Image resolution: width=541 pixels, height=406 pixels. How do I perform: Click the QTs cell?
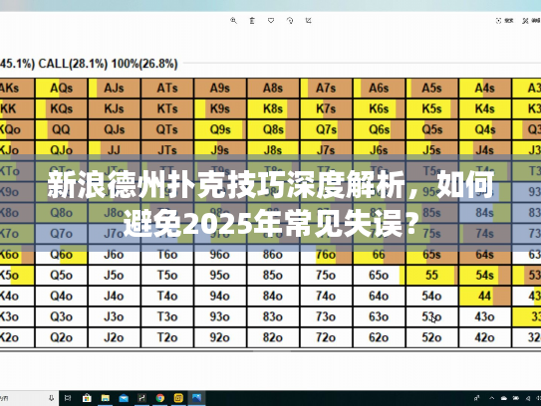pyautogui.click(x=167, y=129)
